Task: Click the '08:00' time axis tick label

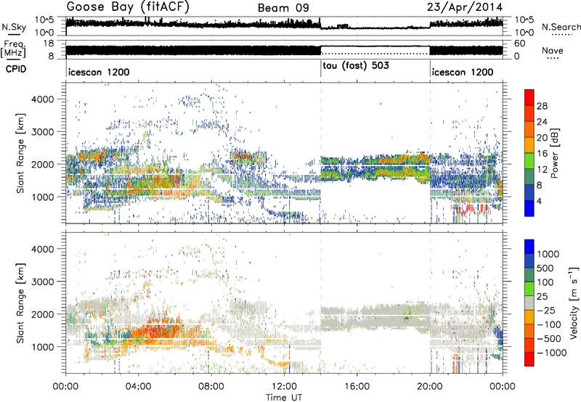Action: point(211,387)
